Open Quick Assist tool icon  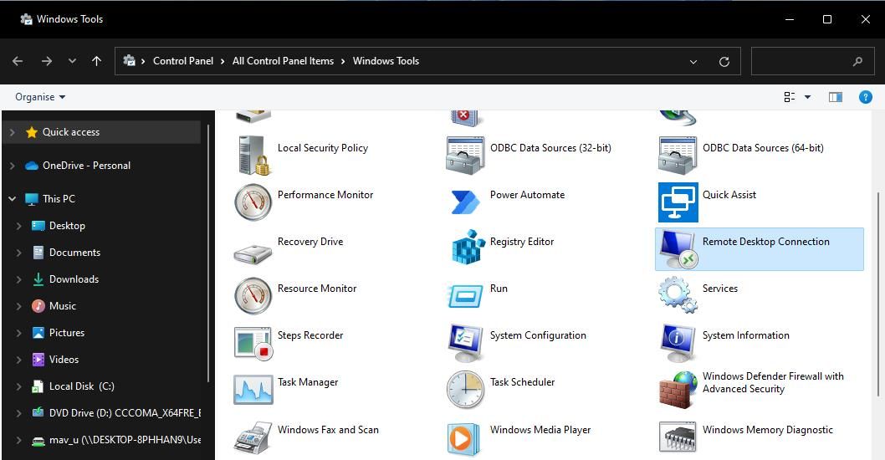[678, 202]
